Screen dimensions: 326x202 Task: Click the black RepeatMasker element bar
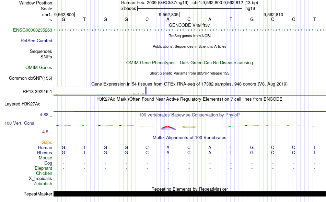coord(189,194)
